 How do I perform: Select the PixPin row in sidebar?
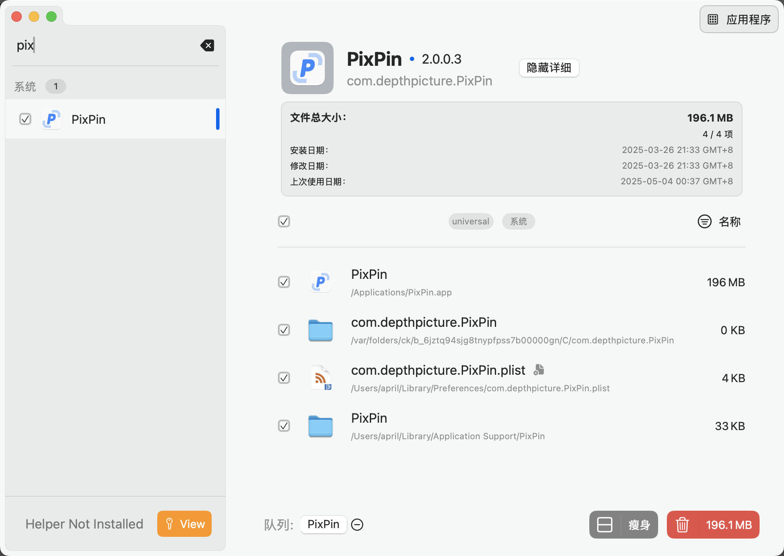pyautogui.click(x=115, y=119)
